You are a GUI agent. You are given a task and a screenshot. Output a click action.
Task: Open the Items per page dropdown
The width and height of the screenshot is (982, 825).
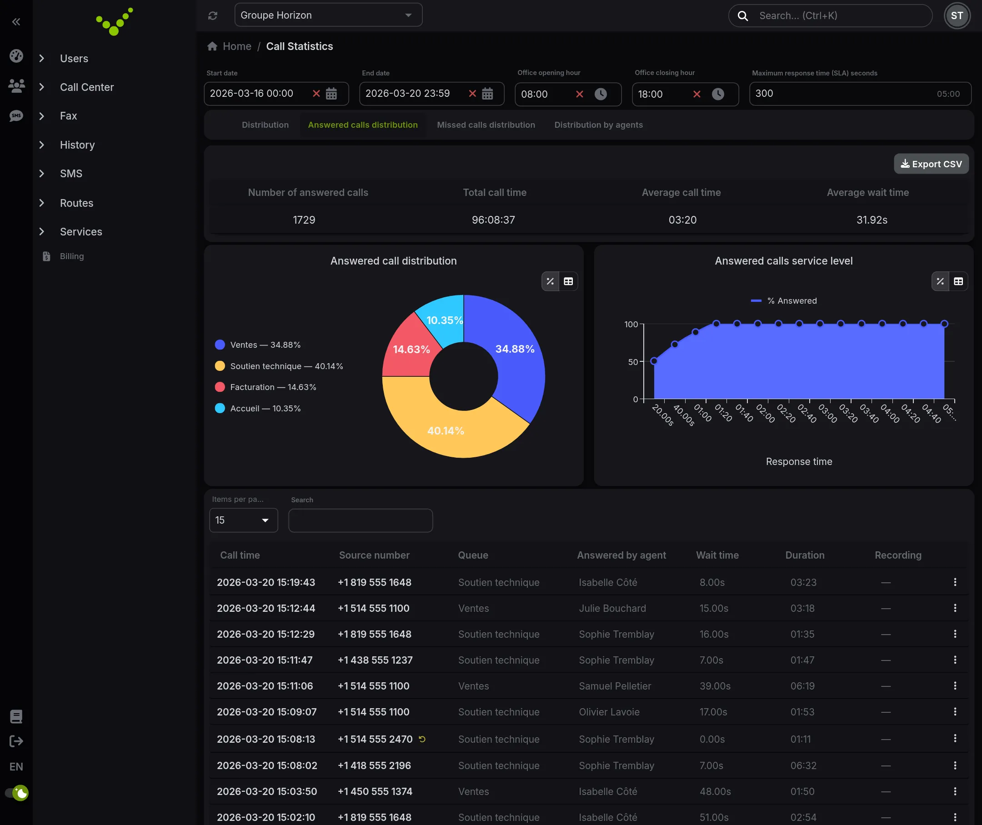point(243,520)
